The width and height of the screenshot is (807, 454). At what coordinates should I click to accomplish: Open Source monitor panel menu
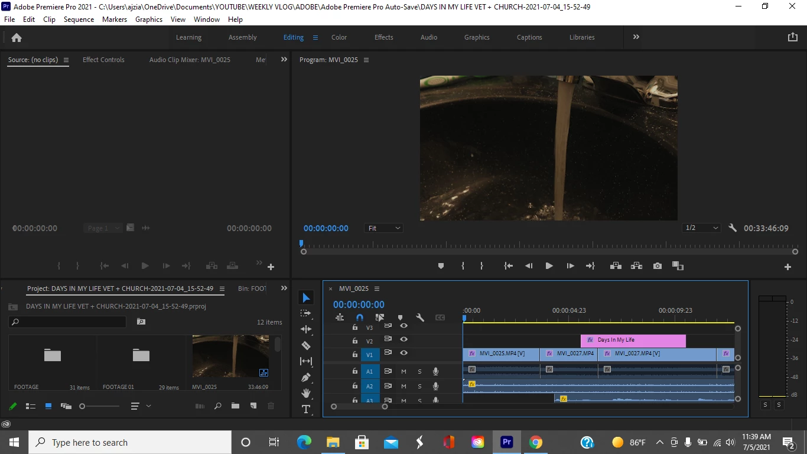click(66, 60)
